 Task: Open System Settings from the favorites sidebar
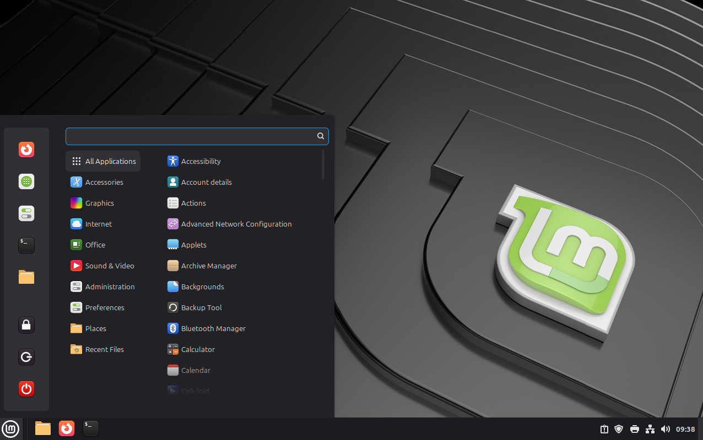coord(26,213)
